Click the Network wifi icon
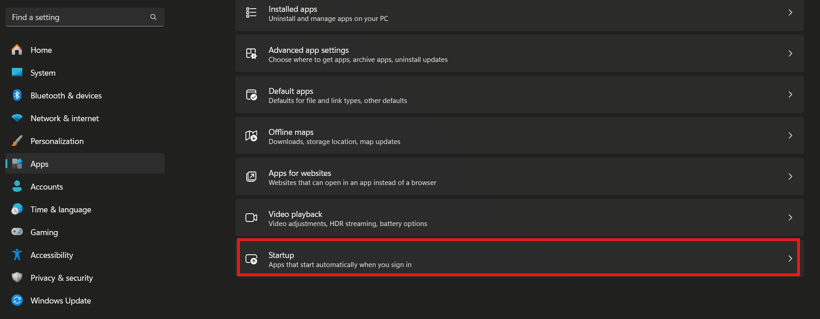This screenshot has width=820, height=319. point(17,118)
